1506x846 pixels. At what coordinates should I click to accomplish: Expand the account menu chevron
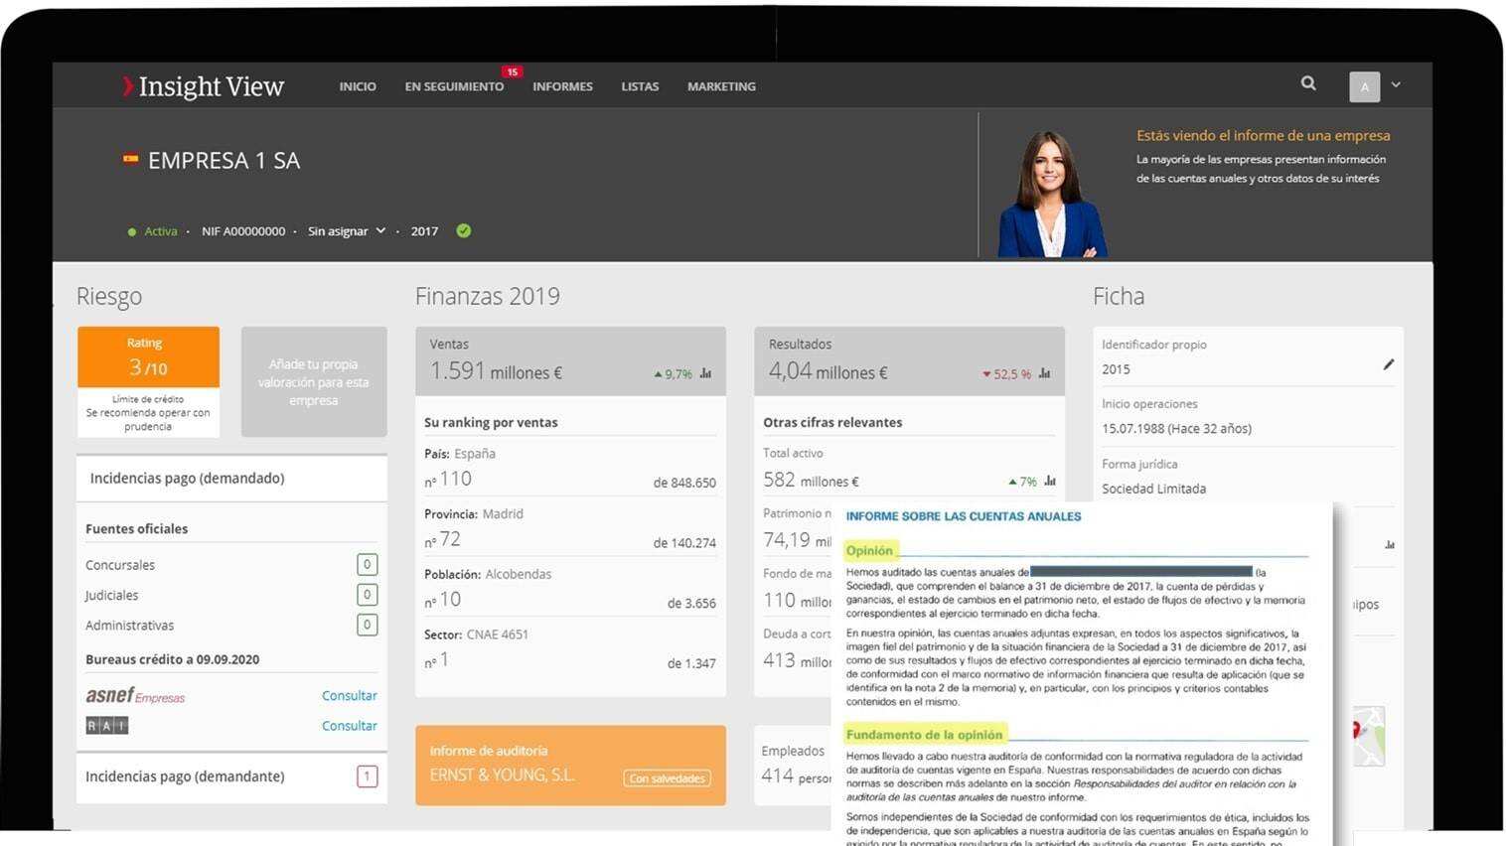point(1396,85)
